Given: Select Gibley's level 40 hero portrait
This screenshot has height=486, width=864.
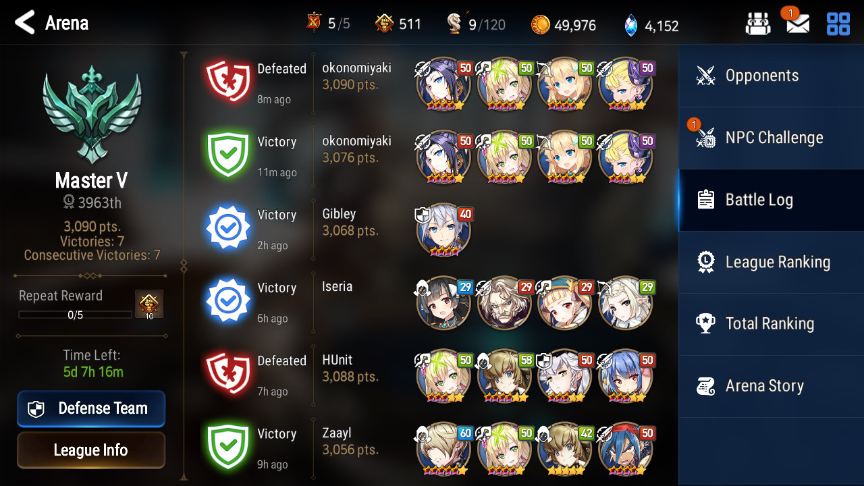Looking at the screenshot, I should coord(443,230).
